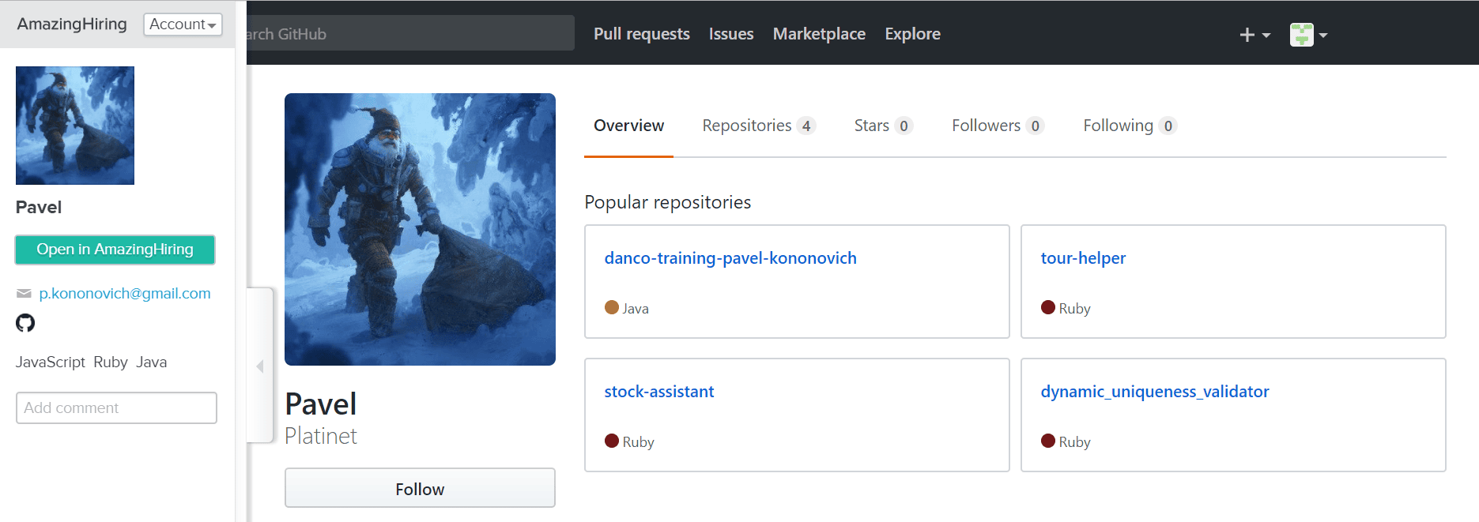Follow the user Pavel
1479x522 pixels.
click(x=420, y=489)
